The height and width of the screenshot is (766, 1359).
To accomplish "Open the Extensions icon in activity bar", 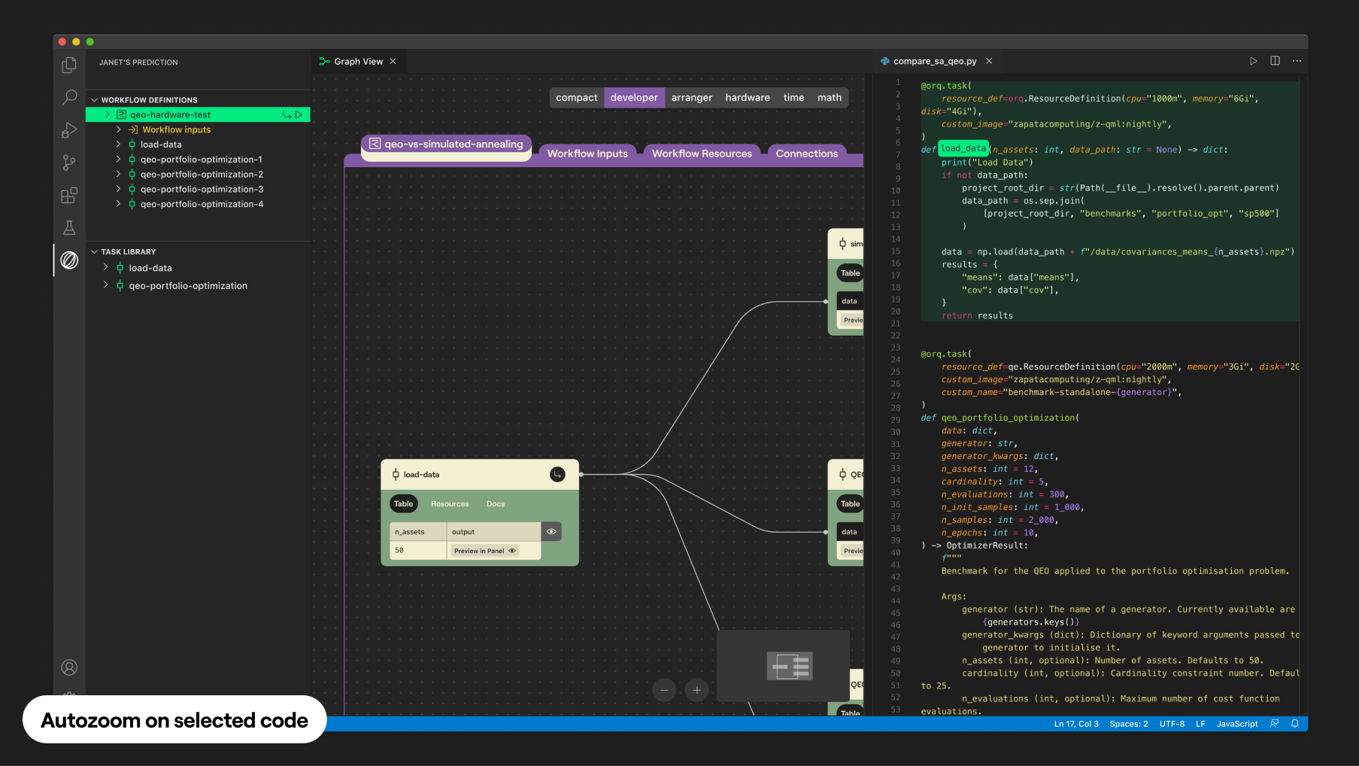I will [x=69, y=196].
